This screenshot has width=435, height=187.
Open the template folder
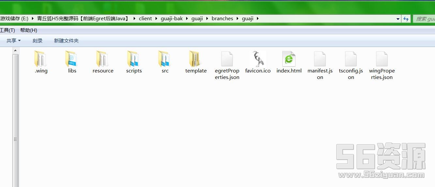(196, 60)
